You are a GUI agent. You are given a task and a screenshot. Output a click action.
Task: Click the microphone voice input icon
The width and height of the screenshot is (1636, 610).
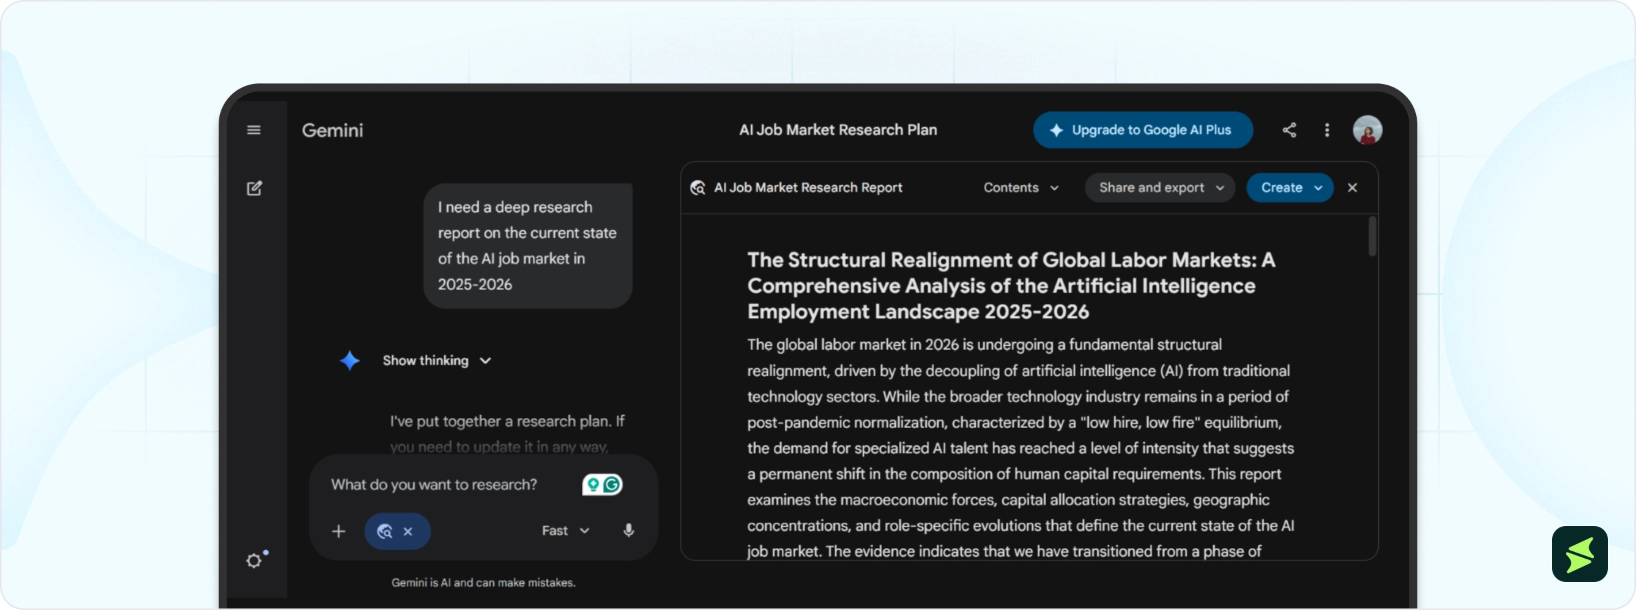tap(628, 531)
